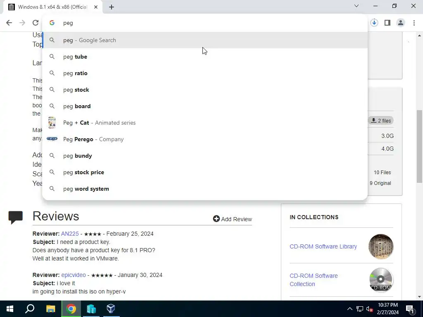Click the CD-ROM Software Library thumbnail
Screen dimensions: 423x317
click(381, 246)
